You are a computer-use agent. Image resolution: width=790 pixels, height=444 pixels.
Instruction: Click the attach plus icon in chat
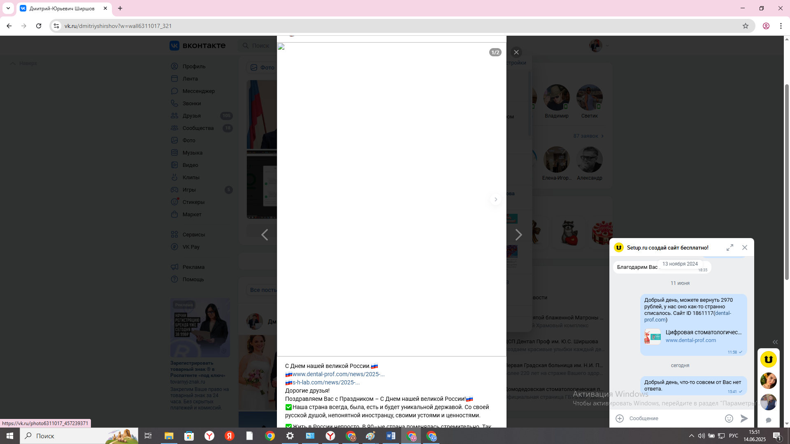coord(620,419)
